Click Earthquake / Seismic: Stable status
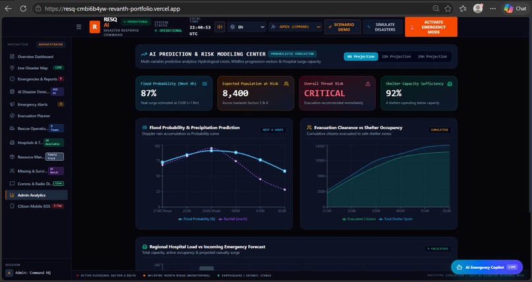Viewport: 532px width, 282px height. 244,275
